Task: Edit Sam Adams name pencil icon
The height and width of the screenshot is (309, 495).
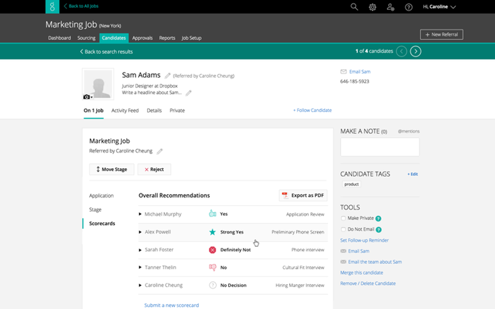Action: point(168,76)
